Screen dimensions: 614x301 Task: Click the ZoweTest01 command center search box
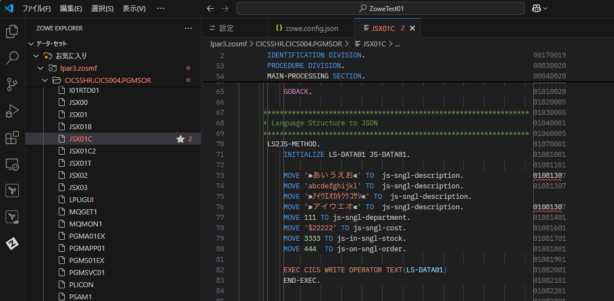(x=380, y=8)
